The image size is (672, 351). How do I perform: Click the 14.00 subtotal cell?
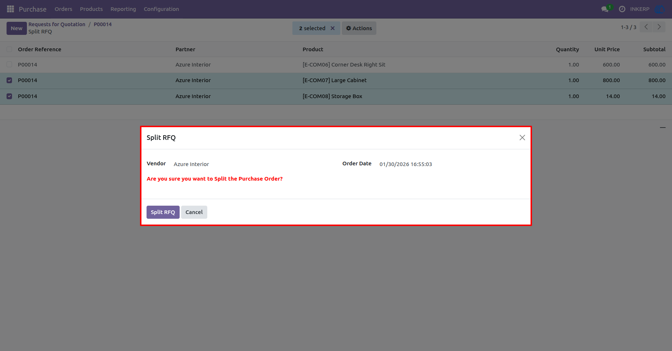(x=659, y=96)
